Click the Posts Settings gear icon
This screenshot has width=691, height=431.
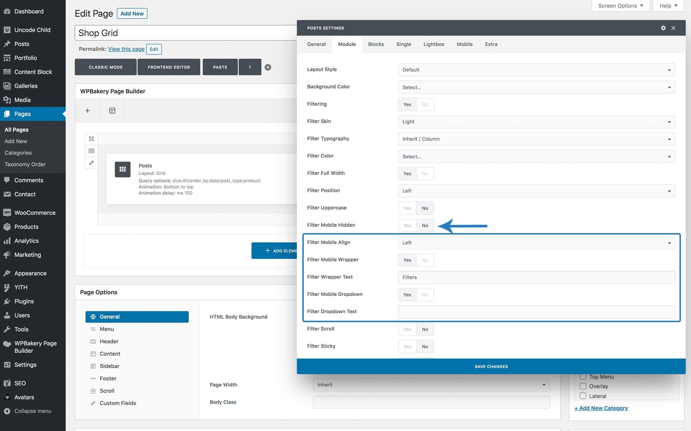tap(663, 28)
